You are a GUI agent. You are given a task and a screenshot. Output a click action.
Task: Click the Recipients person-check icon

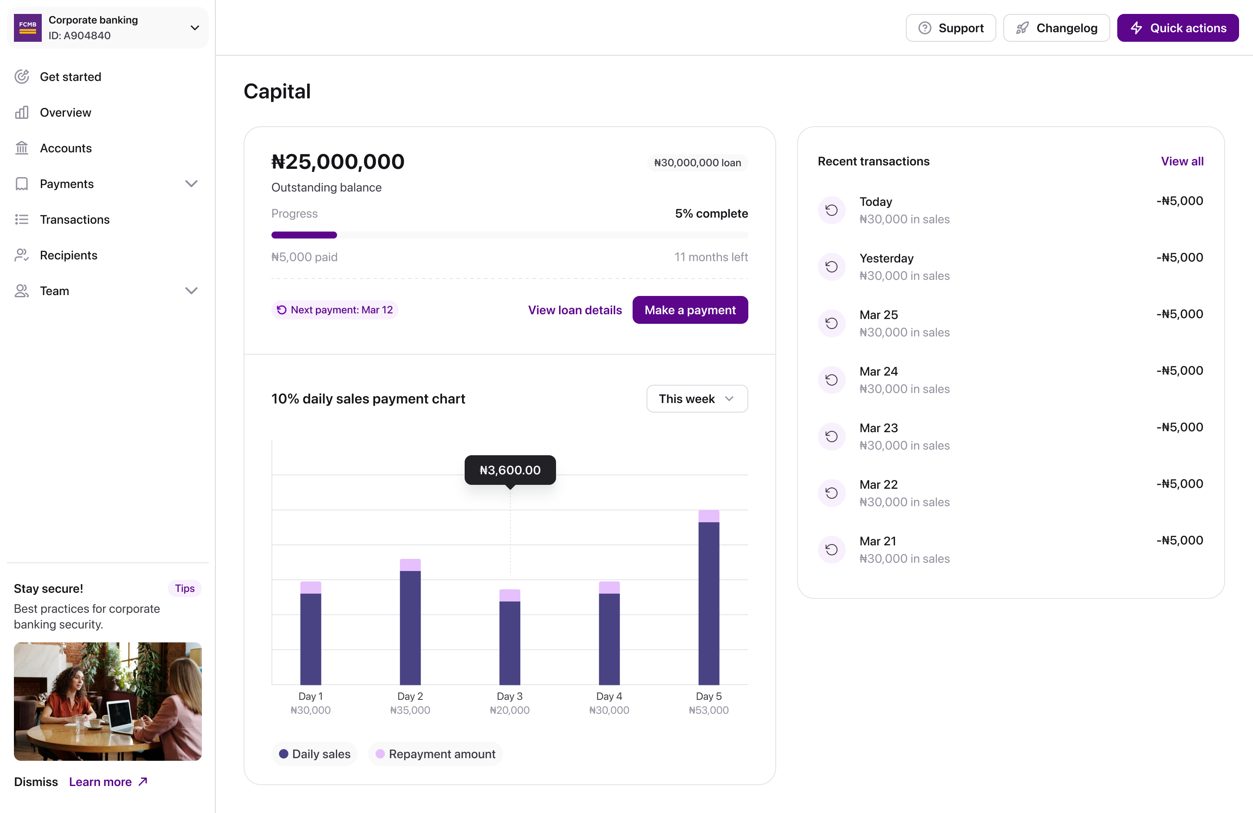coord(22,255)
